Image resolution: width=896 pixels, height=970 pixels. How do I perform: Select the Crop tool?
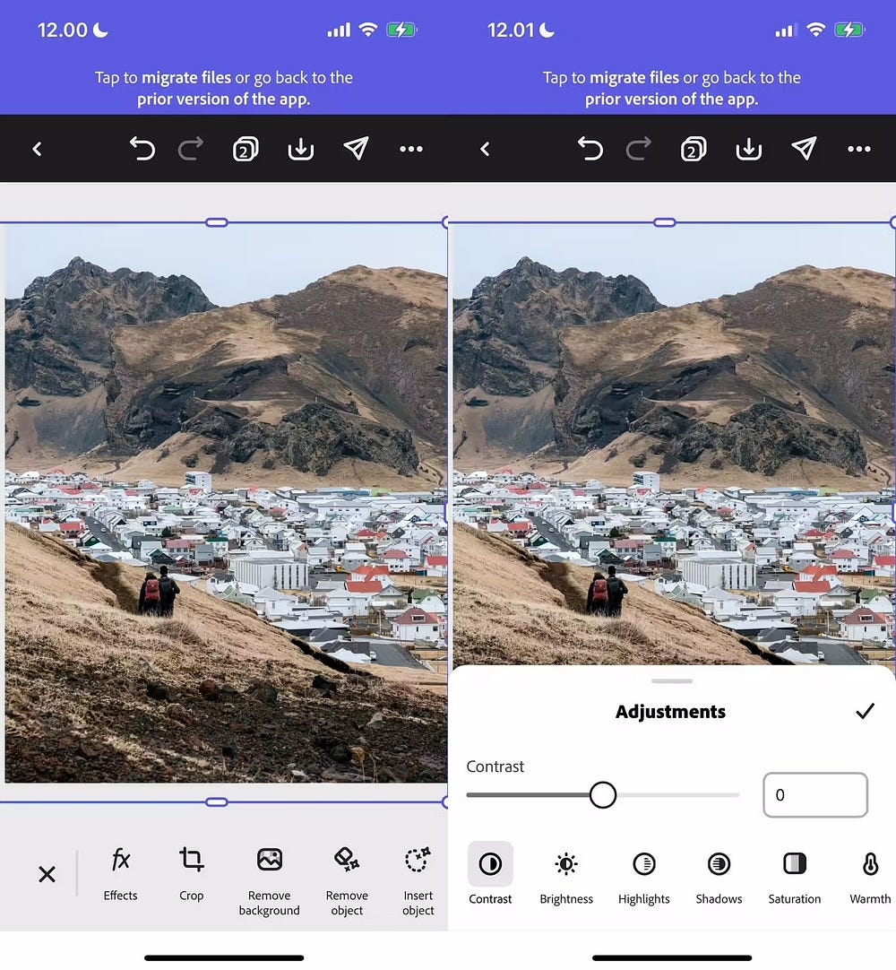click(191, 874)
